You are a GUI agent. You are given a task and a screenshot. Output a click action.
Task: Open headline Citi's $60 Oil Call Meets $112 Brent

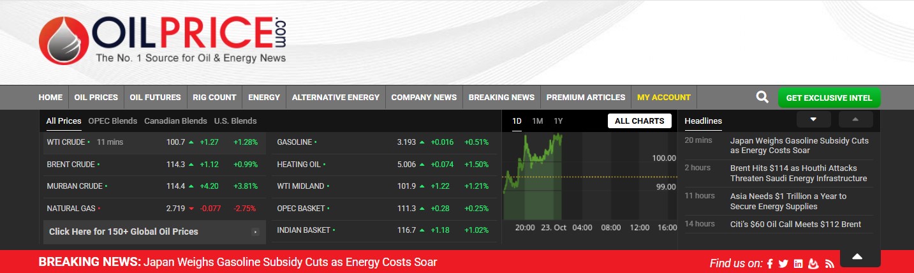(795, 224)
